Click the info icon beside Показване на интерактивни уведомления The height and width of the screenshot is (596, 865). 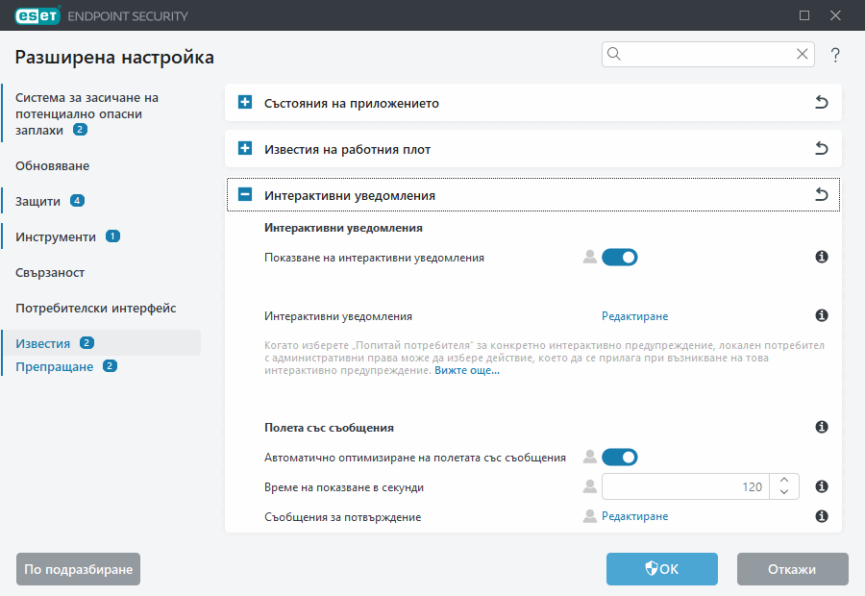tap(822, 257)
